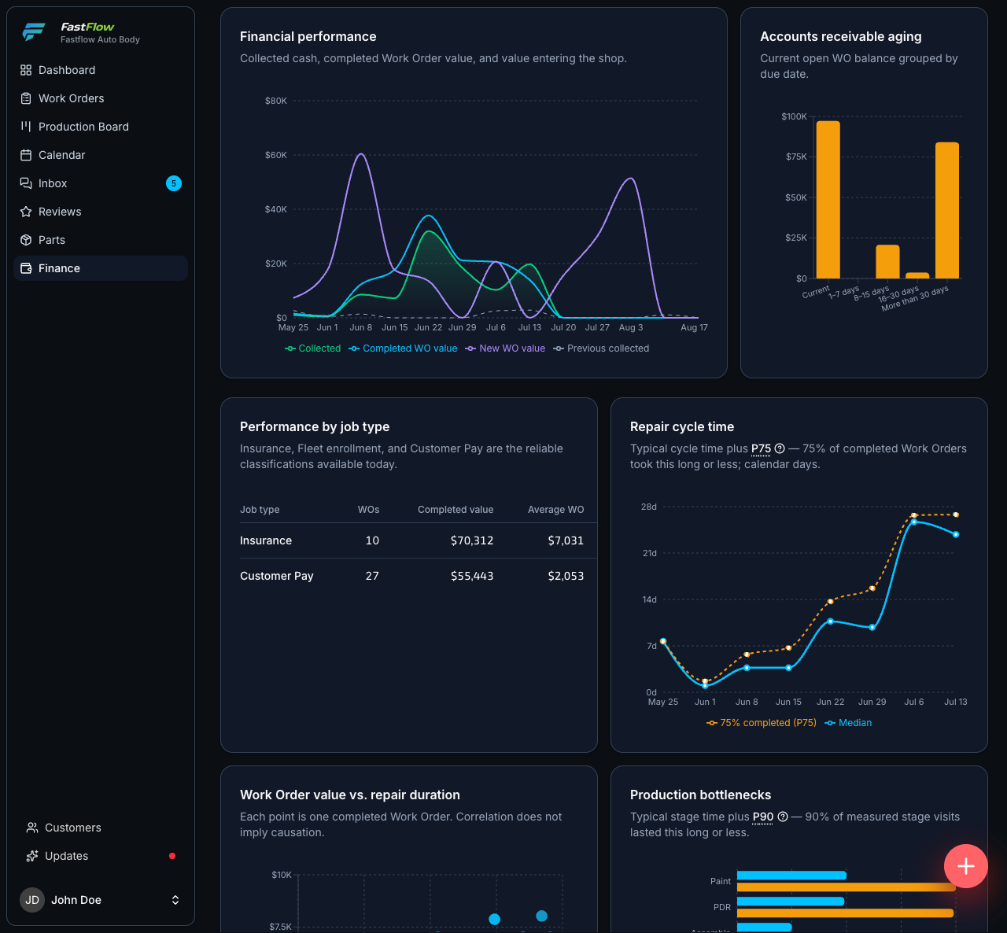Toggle the Collected series in chart legend
The image size is (1007, 933).
pos(313,348)
